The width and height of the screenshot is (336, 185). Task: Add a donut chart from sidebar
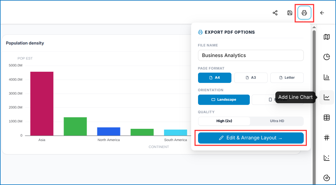327,178
